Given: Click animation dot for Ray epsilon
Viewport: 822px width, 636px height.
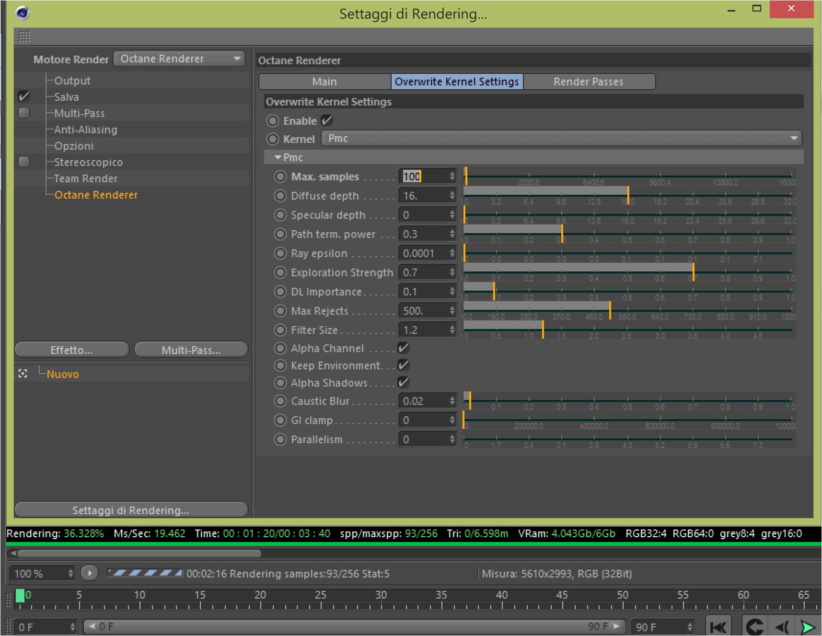Looking at the screenshot, I should [280, 253].
